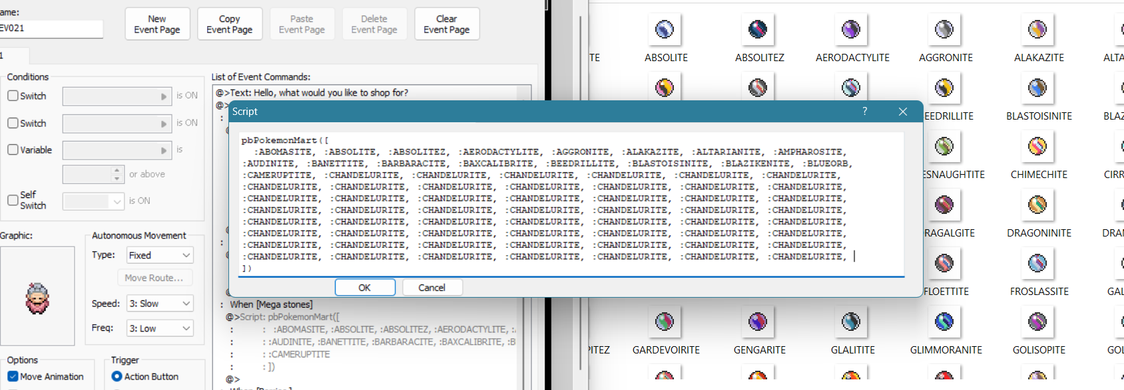This screenshot has width=1124, height=390.
Task: Open the Freq dropdown showing 3: Low
Action: [x=160, y=328]
